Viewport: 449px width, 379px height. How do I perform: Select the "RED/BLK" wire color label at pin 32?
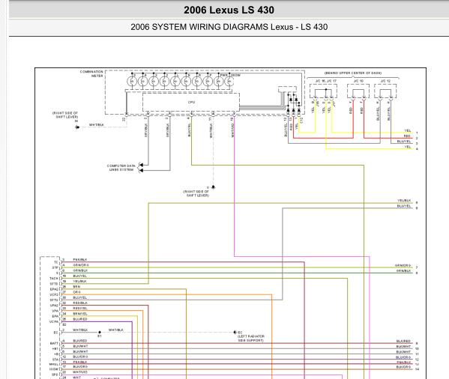[x=80, y=303]
